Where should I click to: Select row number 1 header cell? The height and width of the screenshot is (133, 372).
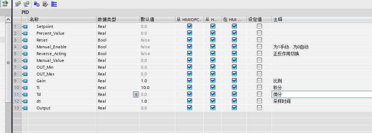(16, 26)
